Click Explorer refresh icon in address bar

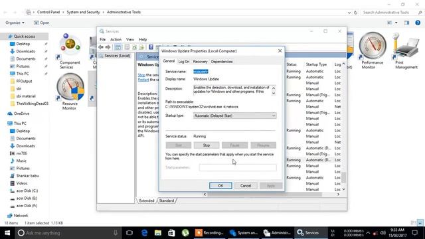pyautogui.click(x=356, y=13)
